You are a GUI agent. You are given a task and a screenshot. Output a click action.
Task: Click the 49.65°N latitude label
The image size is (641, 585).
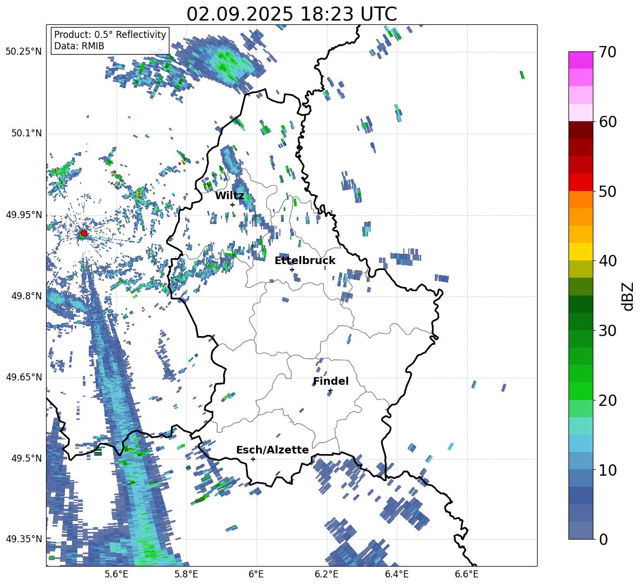coord(24,377)
